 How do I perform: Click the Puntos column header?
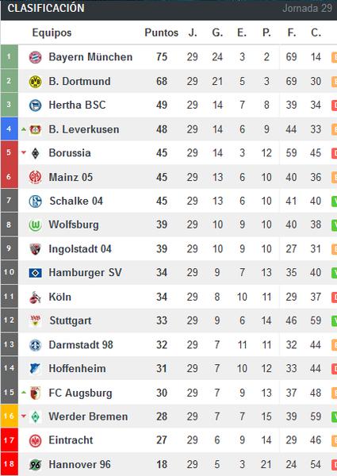click(x=162, y=33)
